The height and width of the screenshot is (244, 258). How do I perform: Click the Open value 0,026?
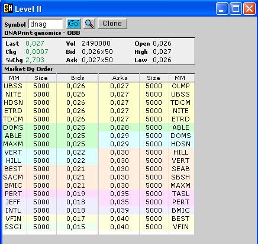click(162, 43)
